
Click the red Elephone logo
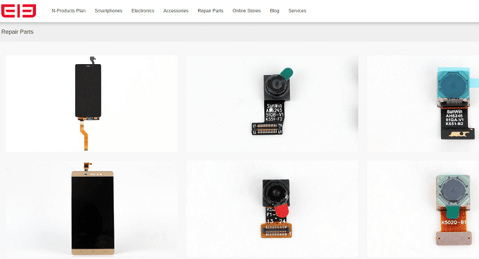19,11
